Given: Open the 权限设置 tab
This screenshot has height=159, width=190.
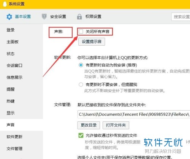Looking at the screenshot, I should tap(93, 17).
